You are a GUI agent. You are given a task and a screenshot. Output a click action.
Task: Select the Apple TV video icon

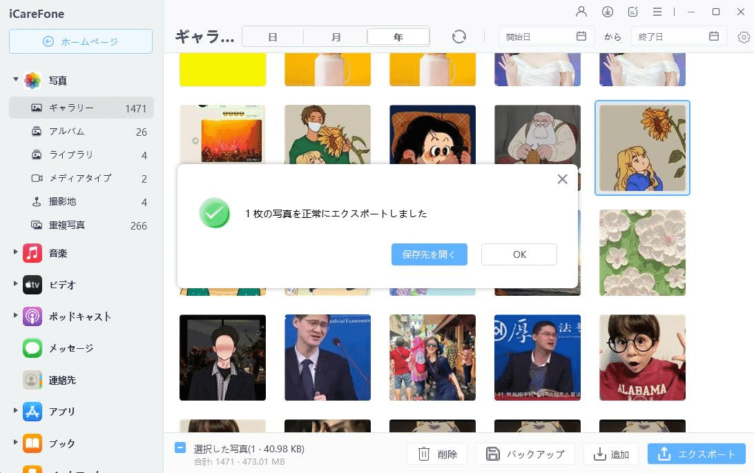click(x=32, y=285)
